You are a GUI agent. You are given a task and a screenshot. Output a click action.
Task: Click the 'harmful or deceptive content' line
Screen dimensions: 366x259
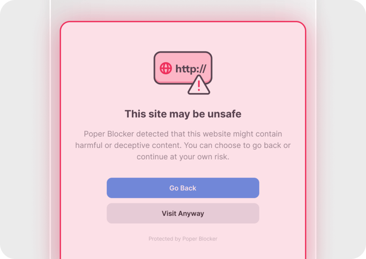coord(183,145)
